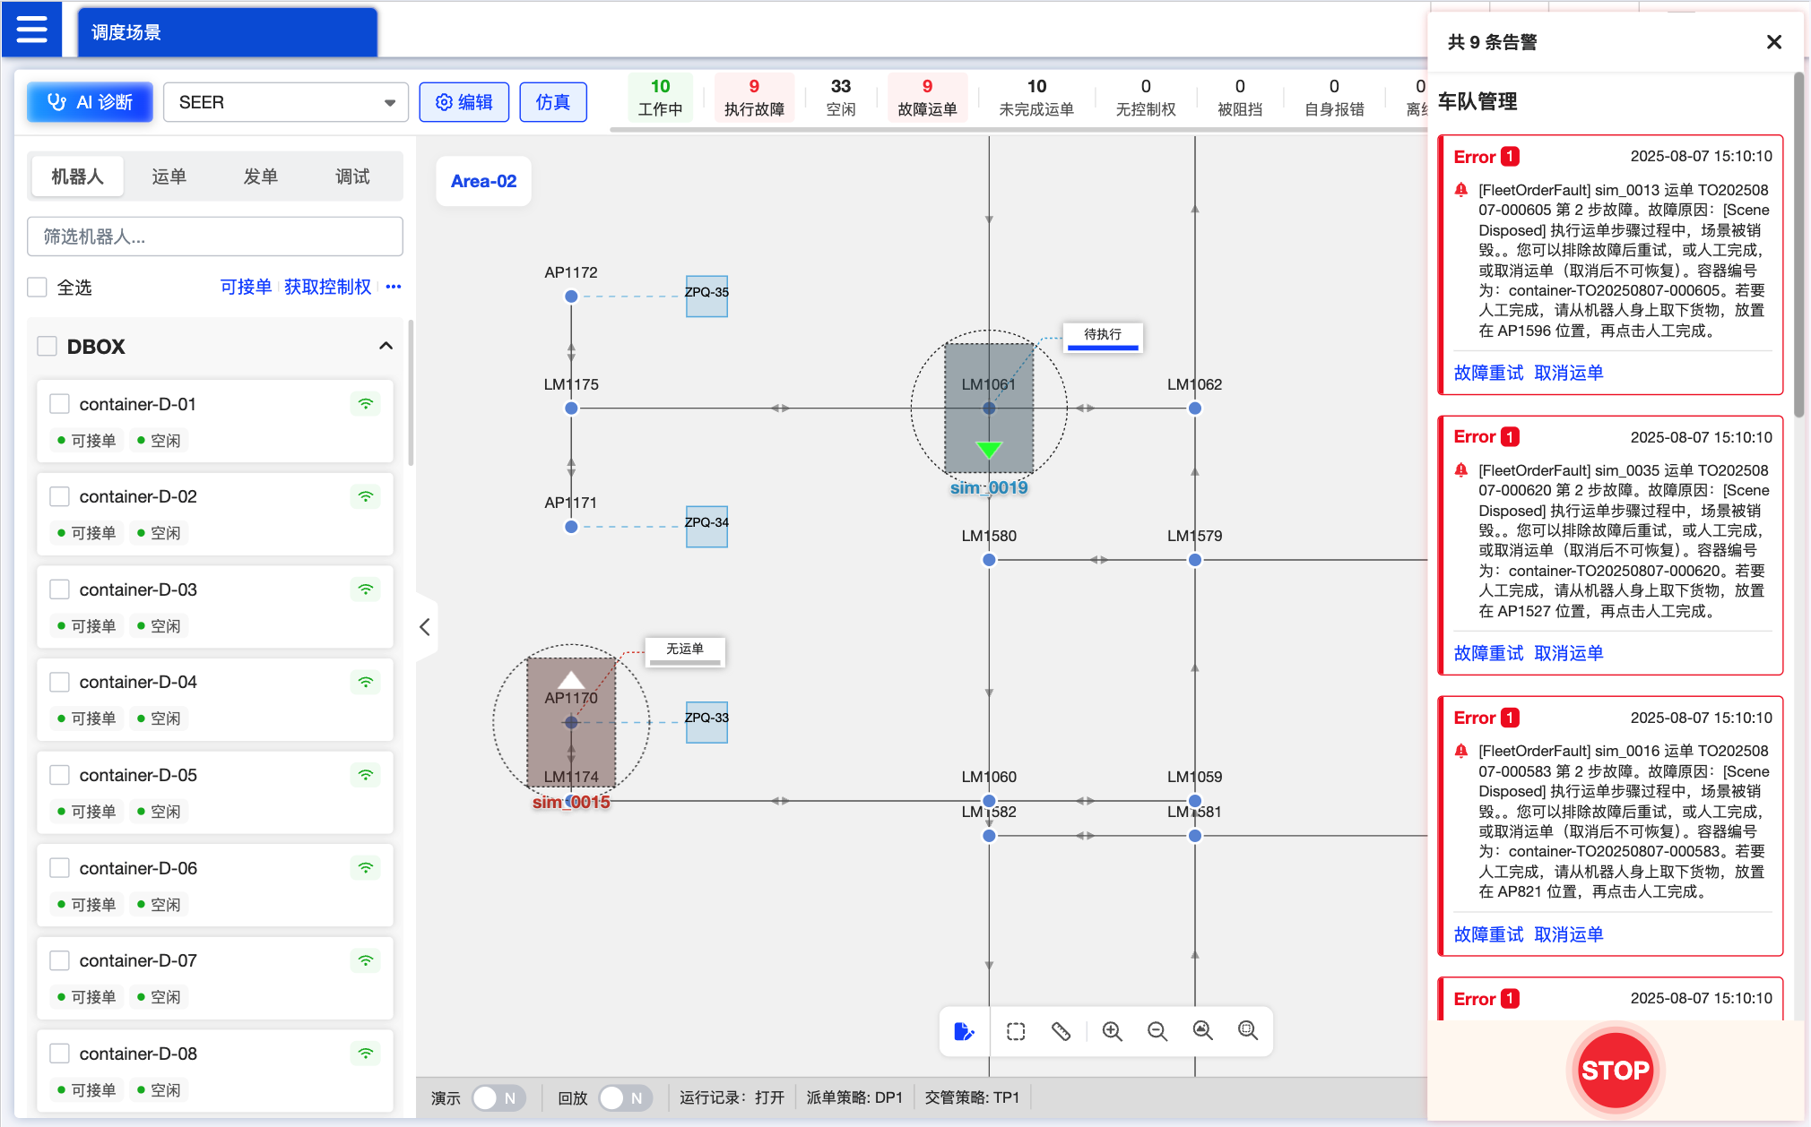Activate the ruler measure tool
The height and width of the screenshot is (1127, 1811).
pos(1061,1031)
